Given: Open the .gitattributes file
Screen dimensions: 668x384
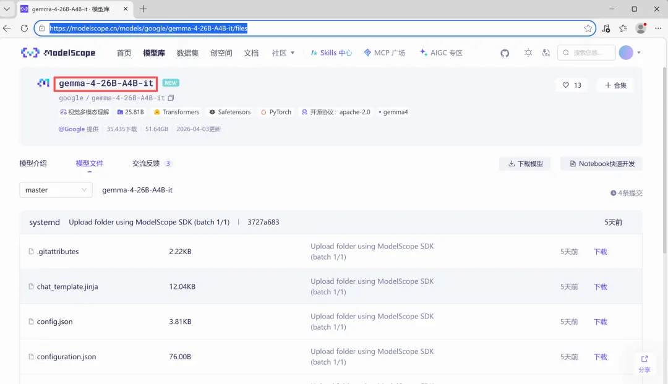Looking at the screenshot, I should point(58,252).
